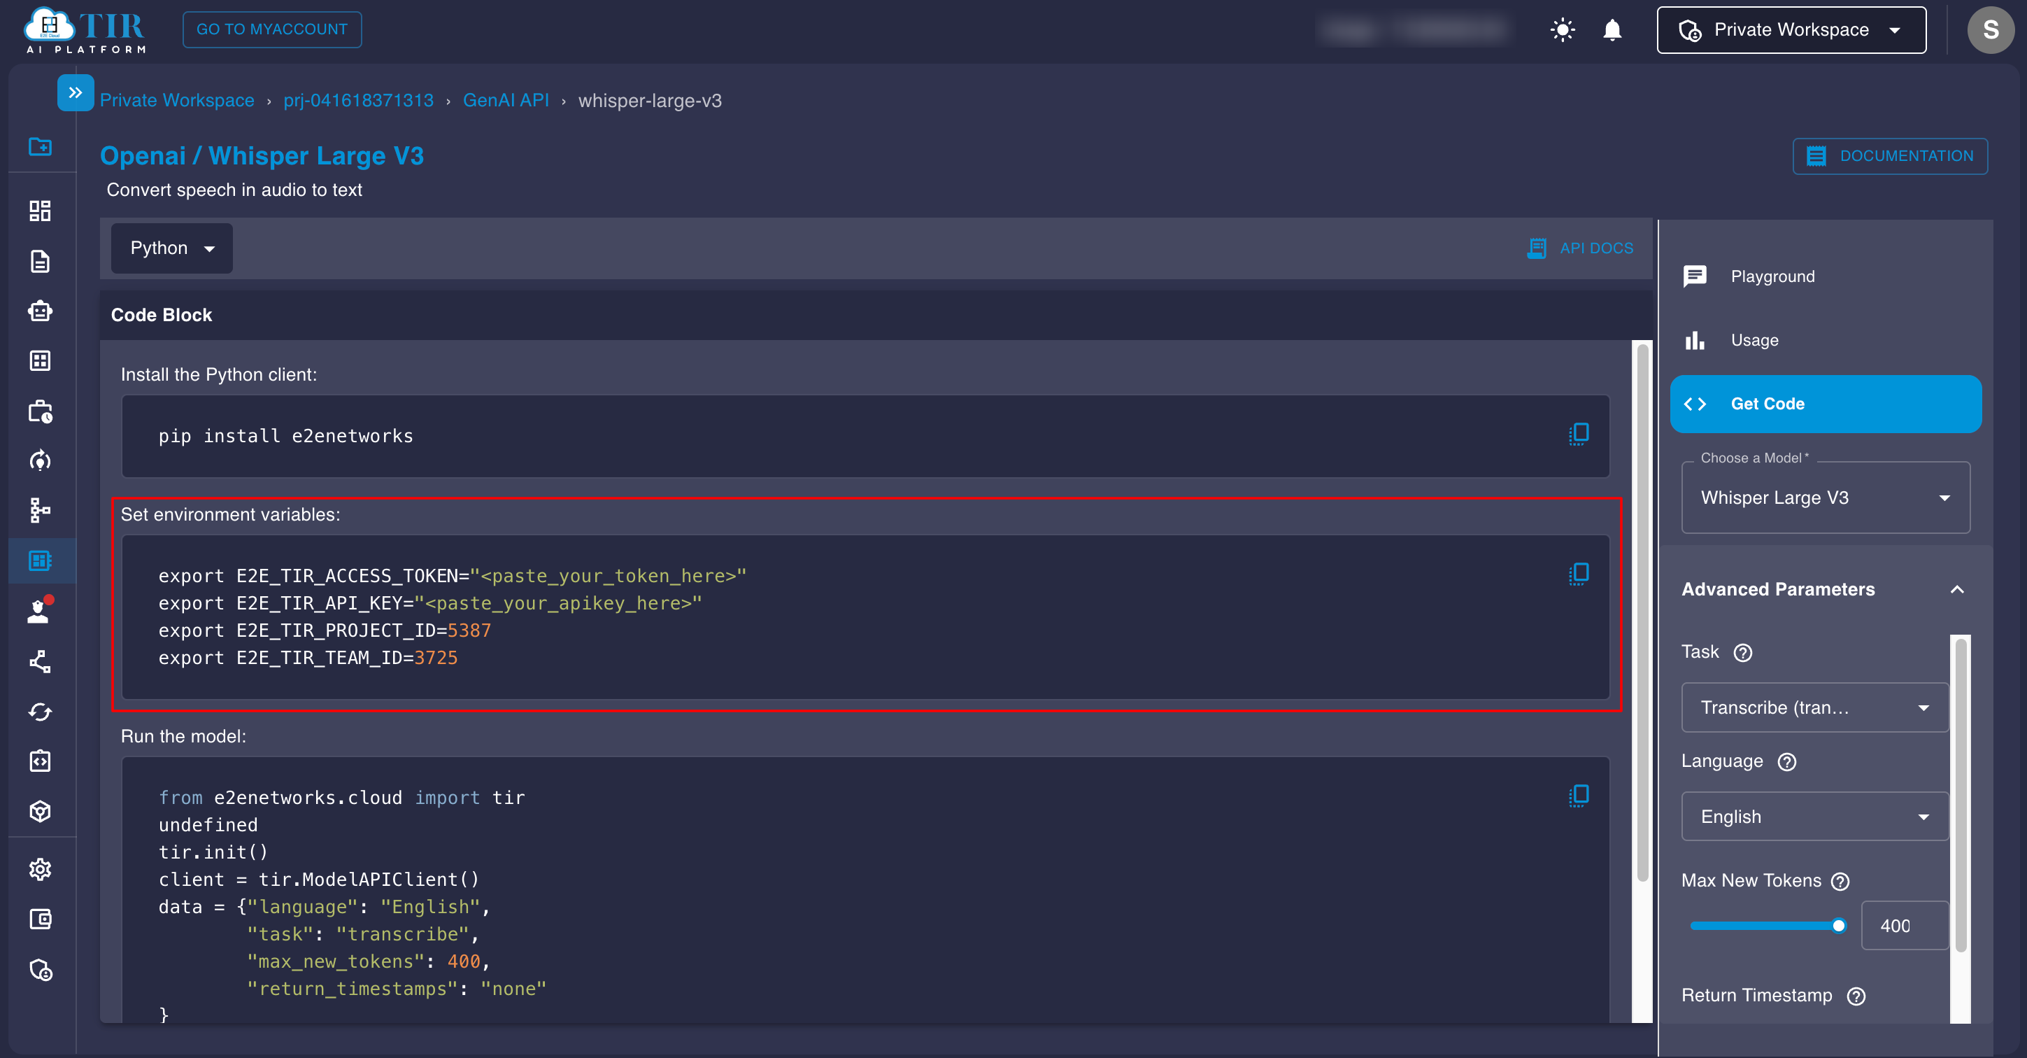
Task: Go to prj-041618371313 breadcrumb link
Action: pyautogui.click(x=359, y=100)
